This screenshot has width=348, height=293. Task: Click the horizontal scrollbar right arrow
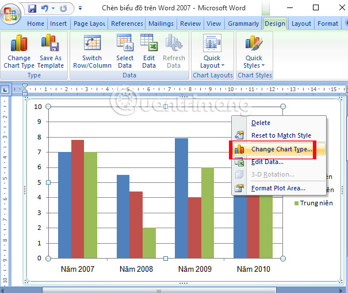pos(341,290)
